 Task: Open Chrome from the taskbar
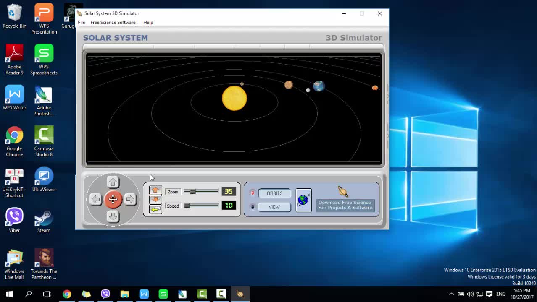[67, 294]
